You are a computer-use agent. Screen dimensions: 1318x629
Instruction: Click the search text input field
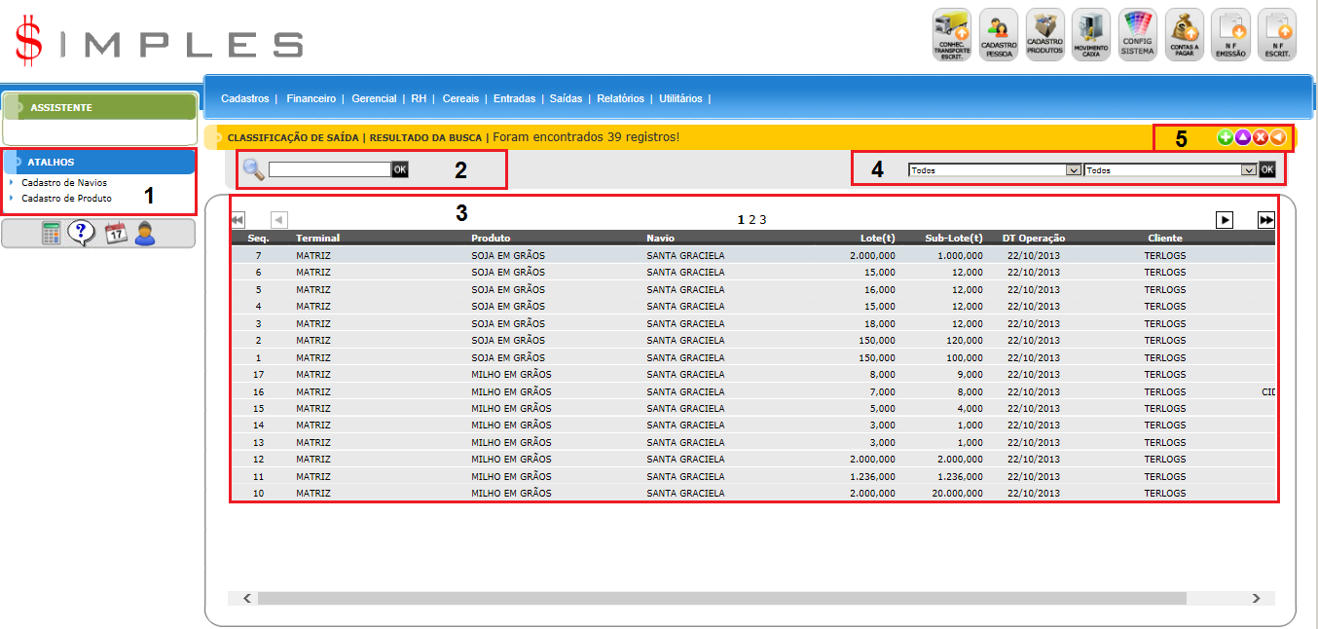pyautogui.click(x=329, y=169)
